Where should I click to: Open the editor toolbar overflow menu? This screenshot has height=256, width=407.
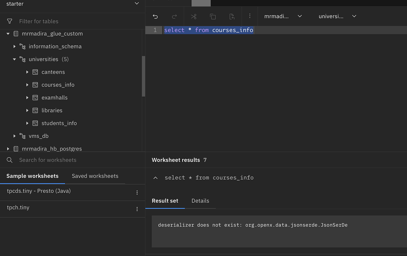250,16
